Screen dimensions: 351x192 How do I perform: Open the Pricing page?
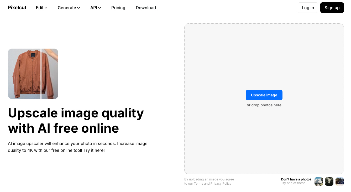pyautogui.click(x=118, y=8)
